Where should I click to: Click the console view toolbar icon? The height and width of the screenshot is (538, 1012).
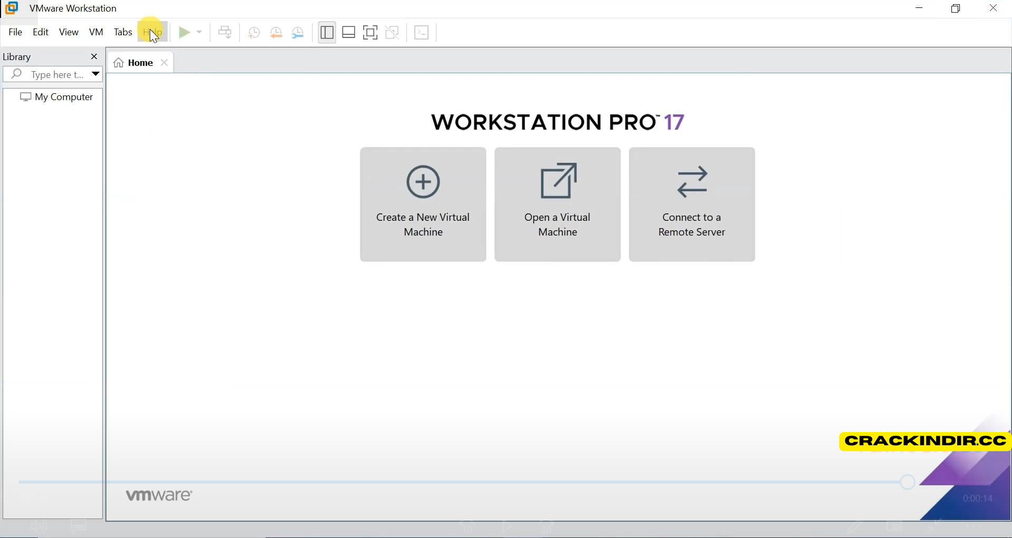[x=422, y=33]
